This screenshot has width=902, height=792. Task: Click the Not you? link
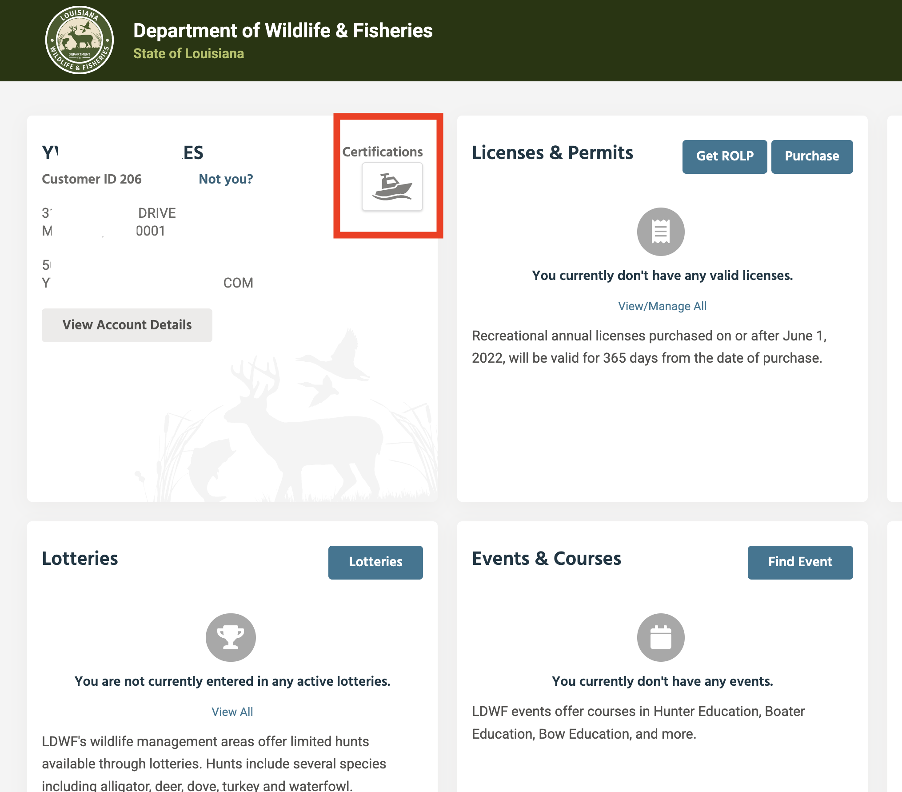tap(226, 179)
